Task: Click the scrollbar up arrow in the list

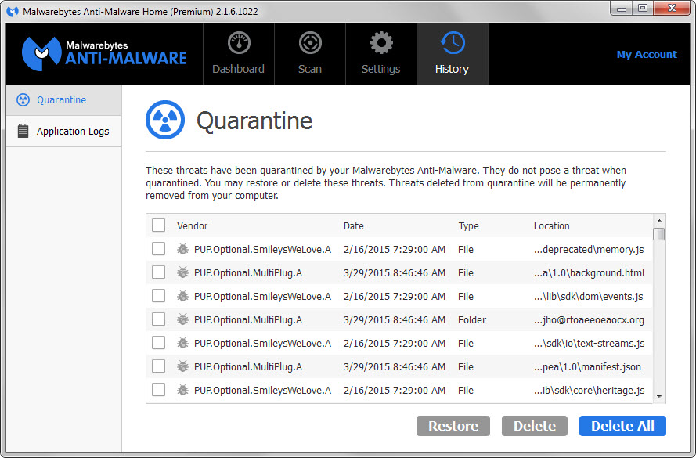Action: point(659,221)
